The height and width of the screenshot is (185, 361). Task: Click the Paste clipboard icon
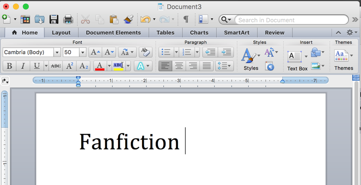click(x=114, y=19)
